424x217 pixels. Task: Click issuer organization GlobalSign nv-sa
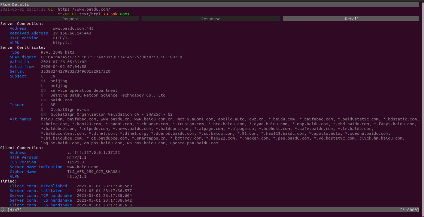70,110
